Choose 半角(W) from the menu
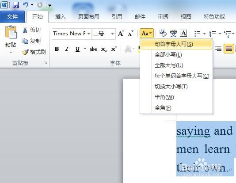 point(176,97)
